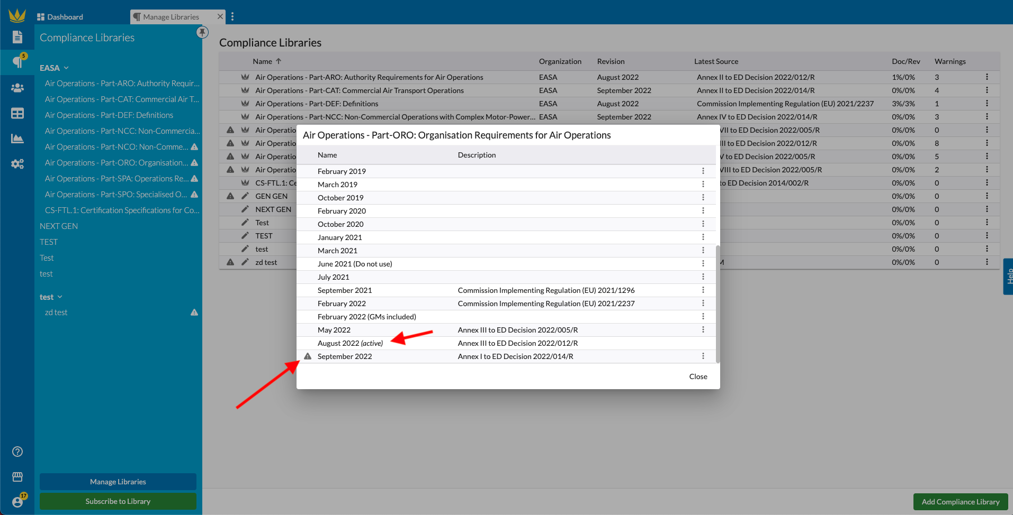
Task: Click the dialog revisions list scrollbar
Action: click(x=718, y=304)
